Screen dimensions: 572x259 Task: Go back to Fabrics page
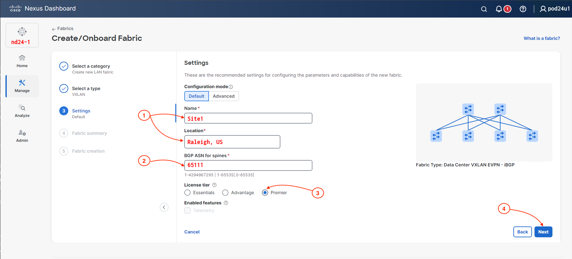[62, 28]
